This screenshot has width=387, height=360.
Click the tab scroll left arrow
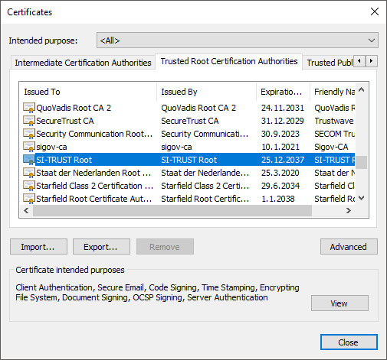coord(360,61)
